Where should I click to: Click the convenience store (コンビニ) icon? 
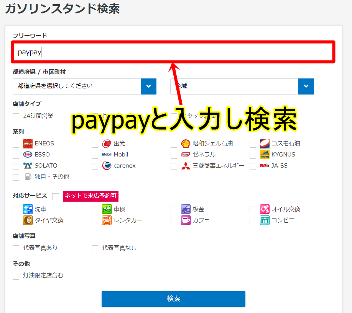tap(265, 220)
